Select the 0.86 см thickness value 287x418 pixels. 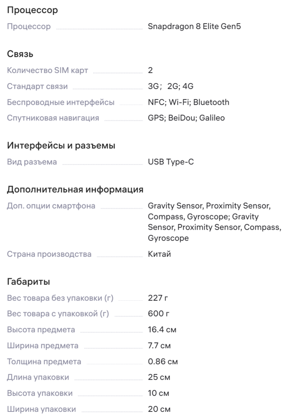tap(163, 362)
